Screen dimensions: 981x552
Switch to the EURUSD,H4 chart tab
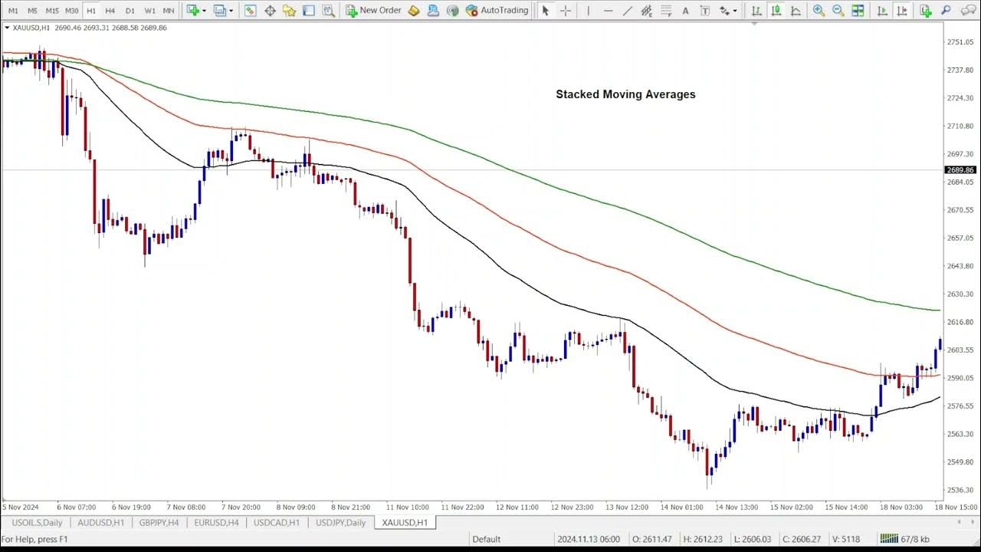pyautogui.click(x=216, y=523)
